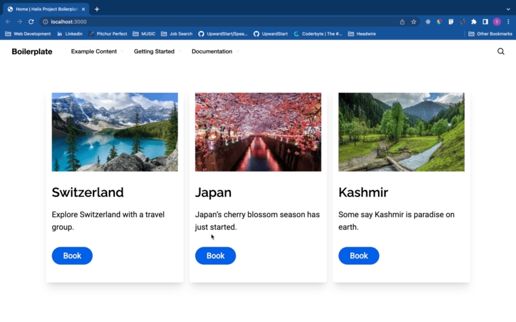Click the React DevTools extension icon

[428, 21]
